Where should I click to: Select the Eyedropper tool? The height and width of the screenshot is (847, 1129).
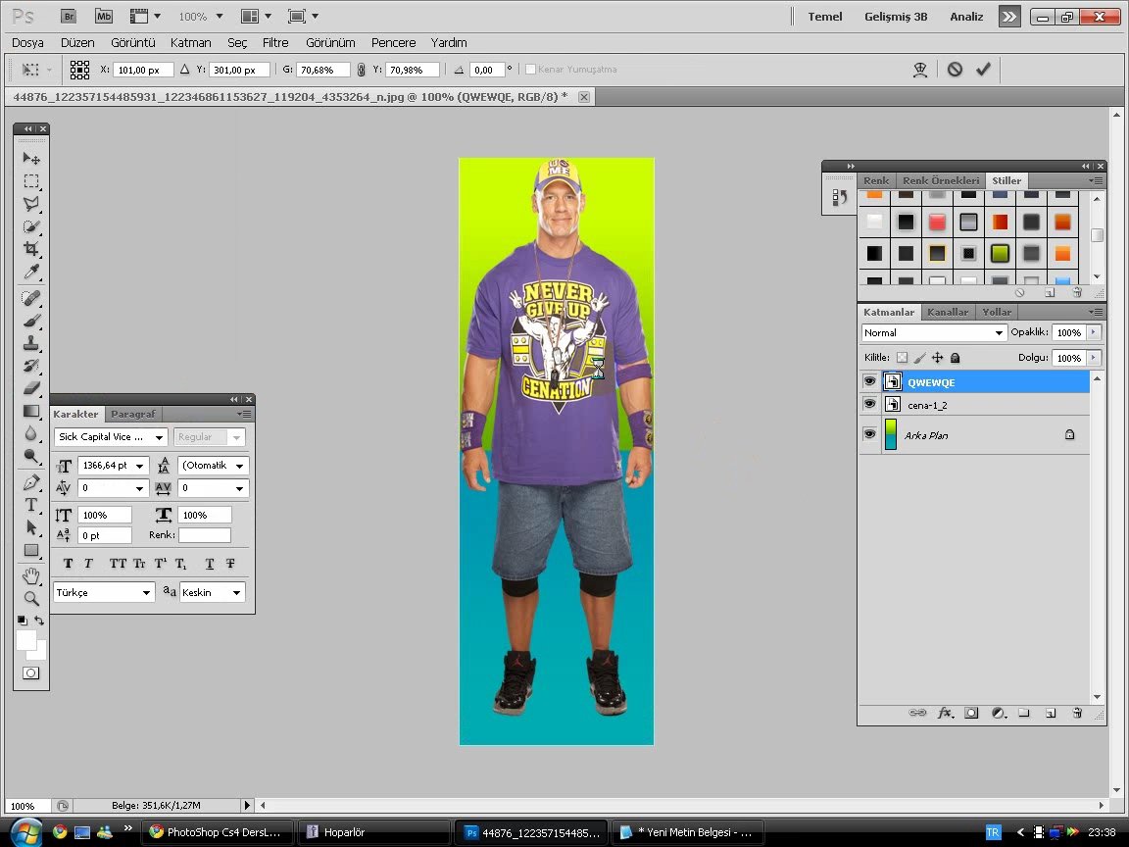tap(31, 272)
